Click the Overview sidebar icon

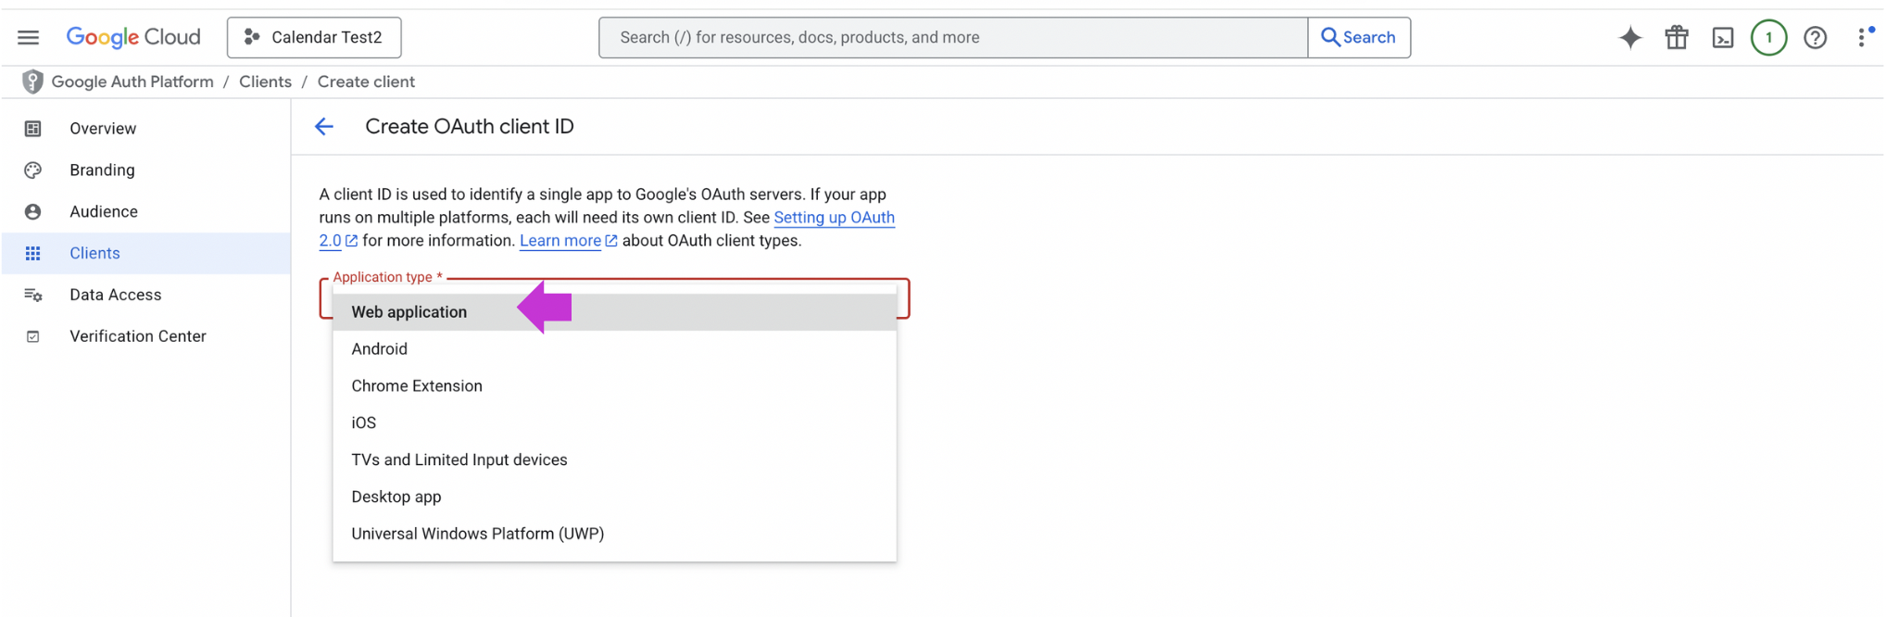tap(33, 128)
